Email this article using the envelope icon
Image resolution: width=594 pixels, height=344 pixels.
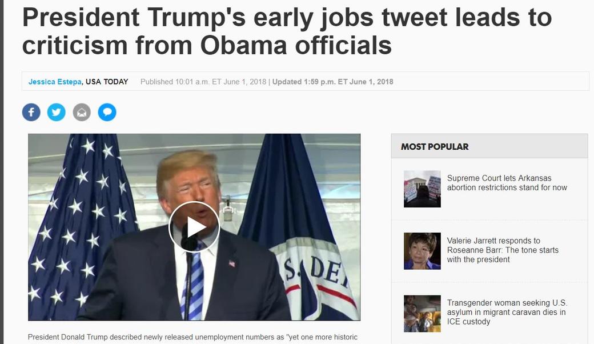[x=82, y=112]
